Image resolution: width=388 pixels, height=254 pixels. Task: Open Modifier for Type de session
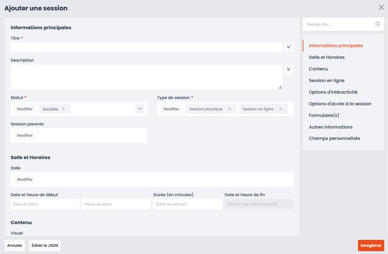pyautogui.click(x=171, y=109)
